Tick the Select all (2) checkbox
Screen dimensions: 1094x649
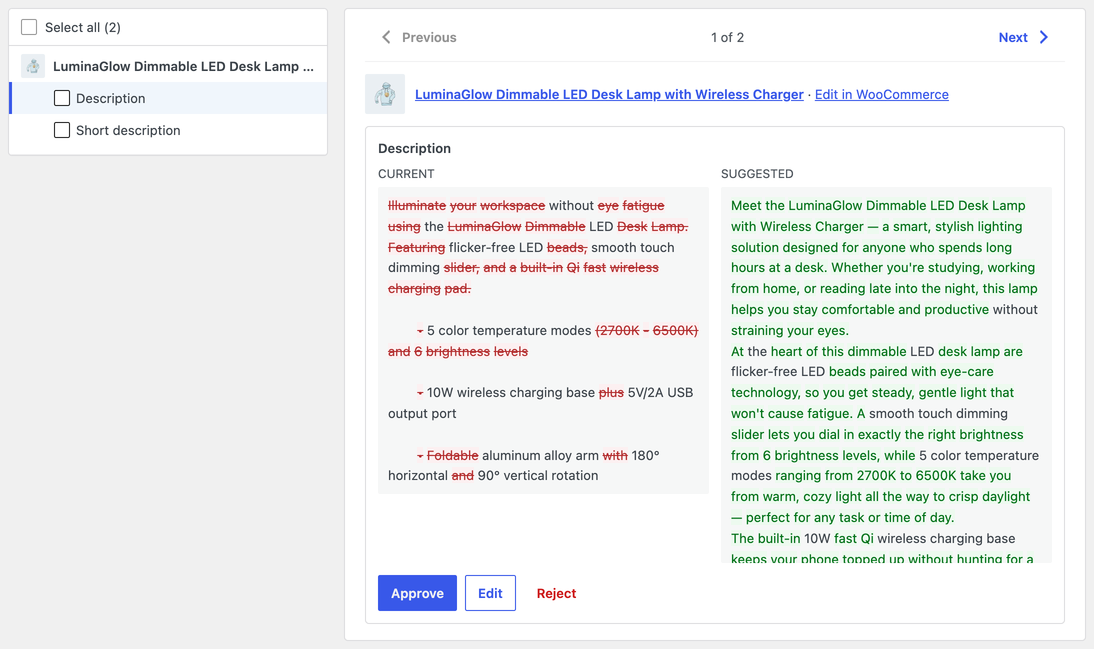pyautogui.click(x=29, y=27)
